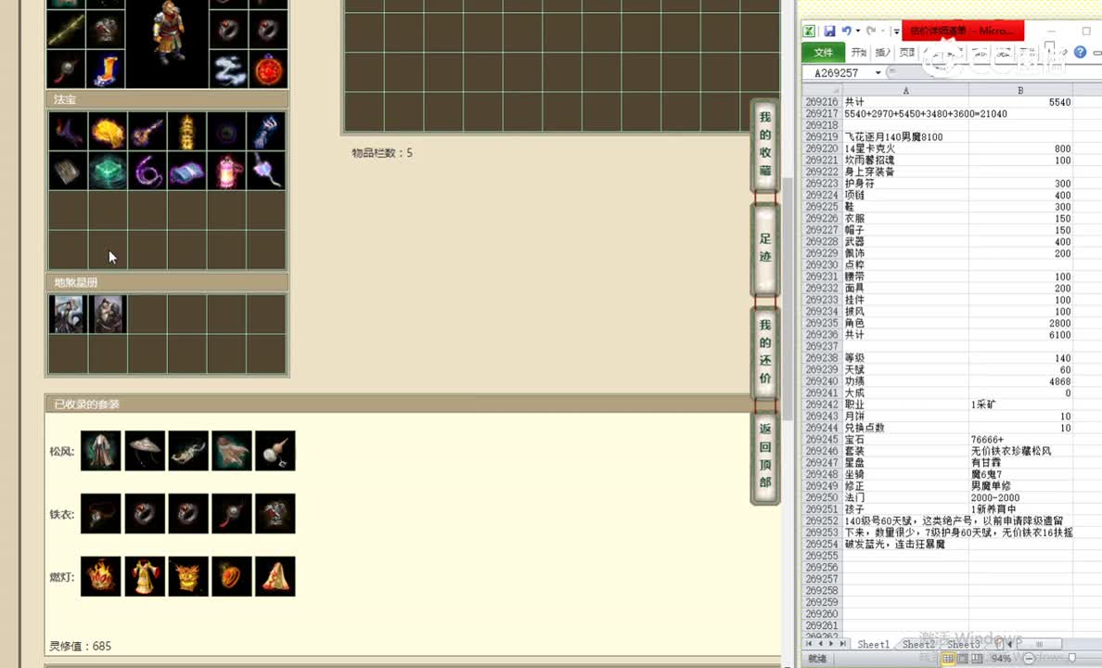
Task: Select column B header in Excel
Action: (x=1020, y=90)
